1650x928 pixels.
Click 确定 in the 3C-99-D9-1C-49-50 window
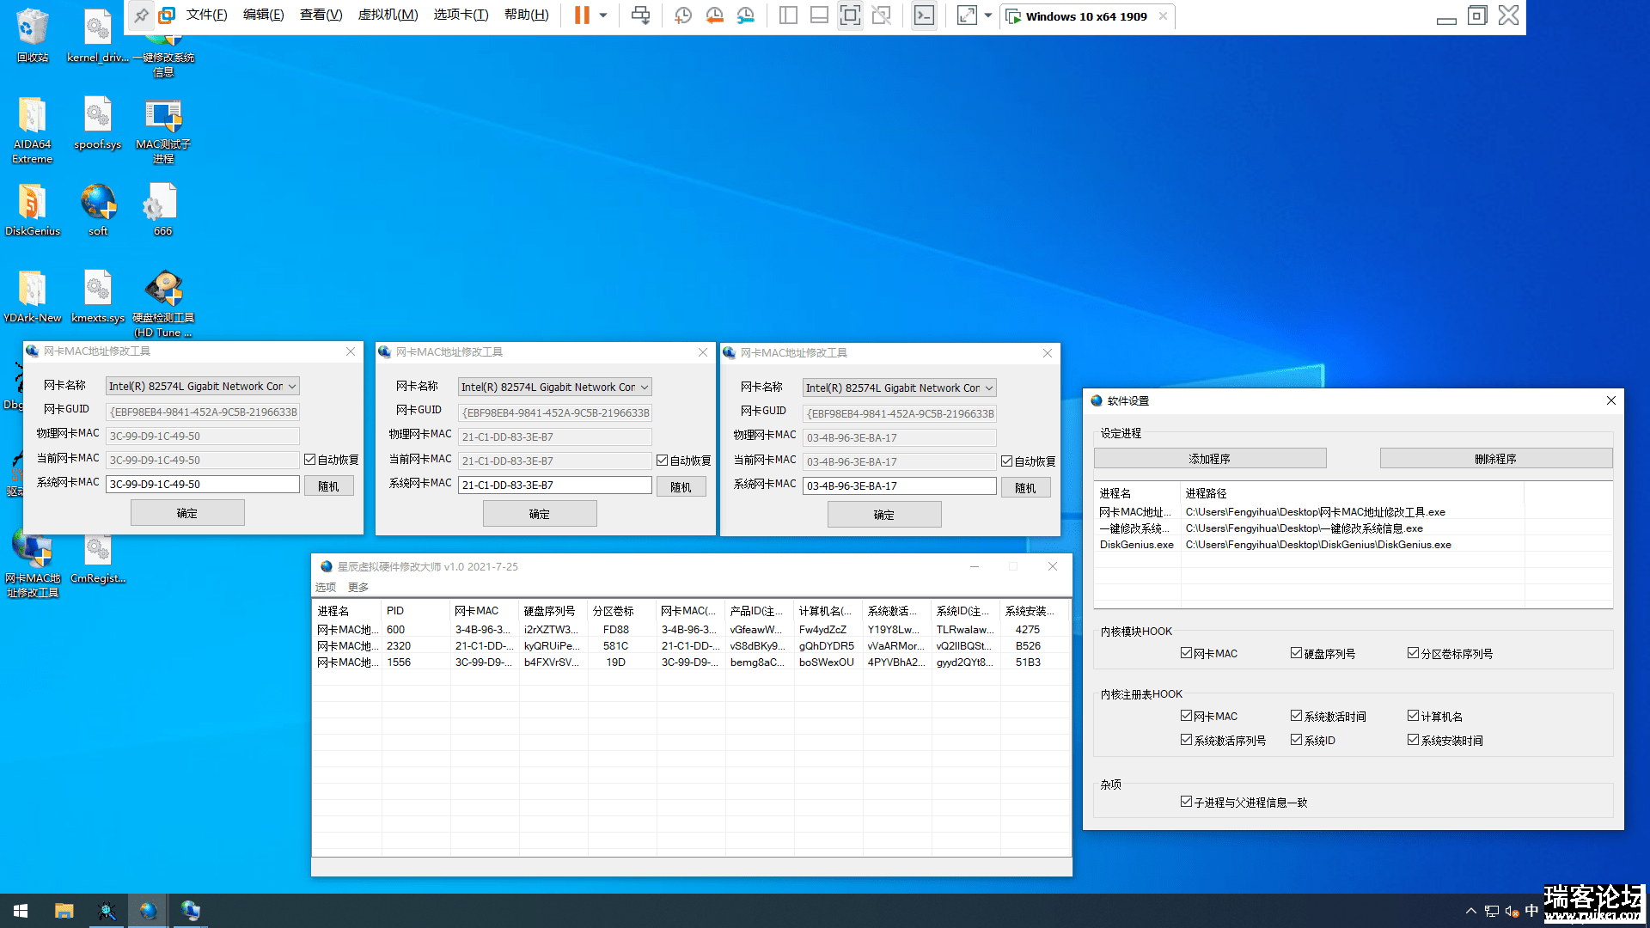click(x=187, y=513)
